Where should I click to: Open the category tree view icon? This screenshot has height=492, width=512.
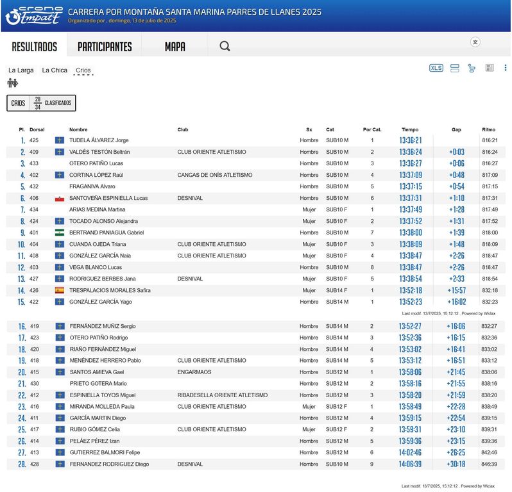(472, 68)
